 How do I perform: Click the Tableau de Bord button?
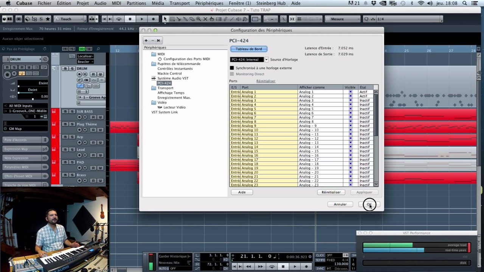249,49
